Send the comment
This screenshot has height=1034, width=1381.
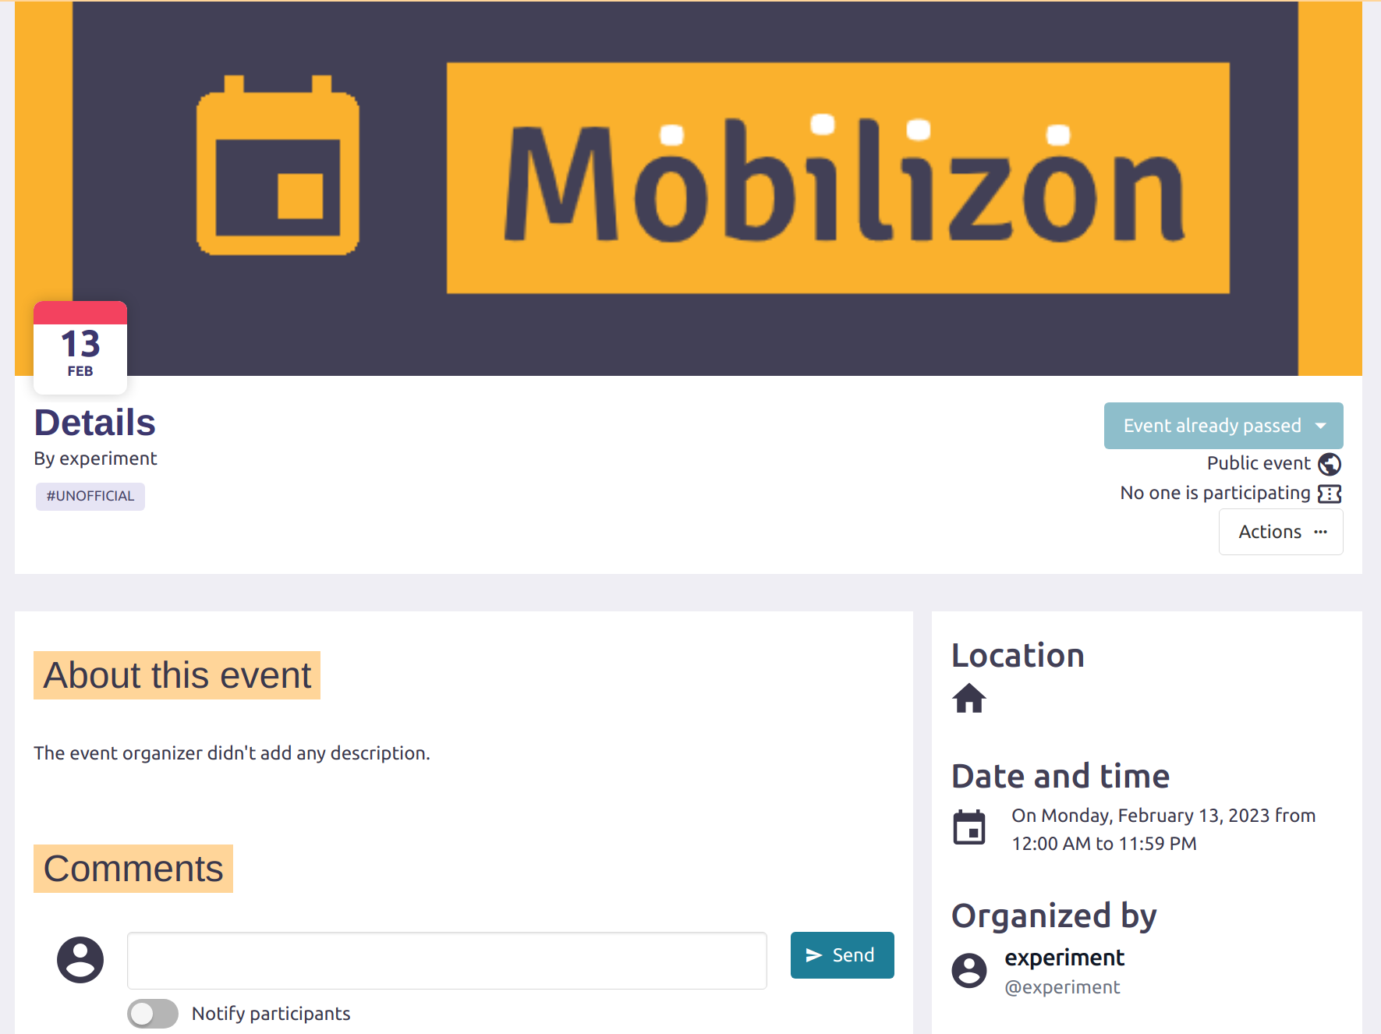[842, 955]
